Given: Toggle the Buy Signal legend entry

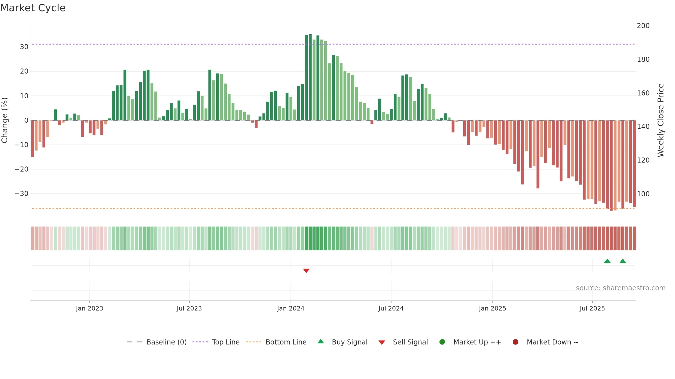Looking at the screenshot, I should point(343,342).
